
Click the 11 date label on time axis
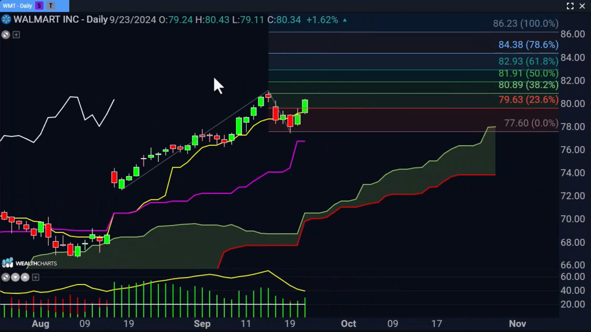coord(246,324)
